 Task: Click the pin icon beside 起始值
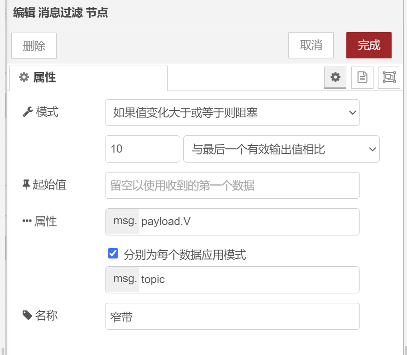[x=26, y=185]
